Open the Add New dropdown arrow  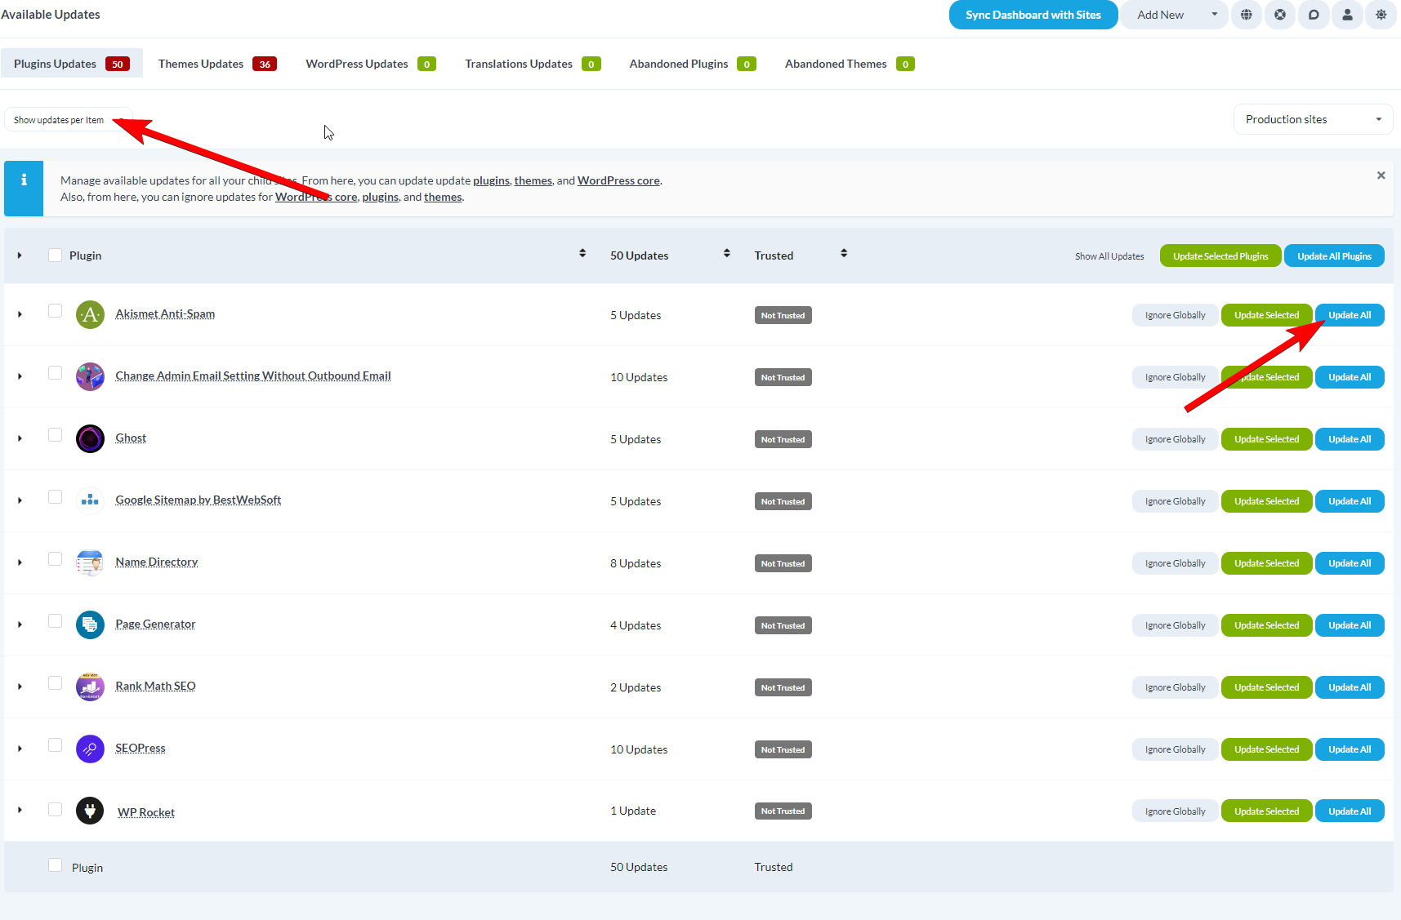tap(1215, 15)
